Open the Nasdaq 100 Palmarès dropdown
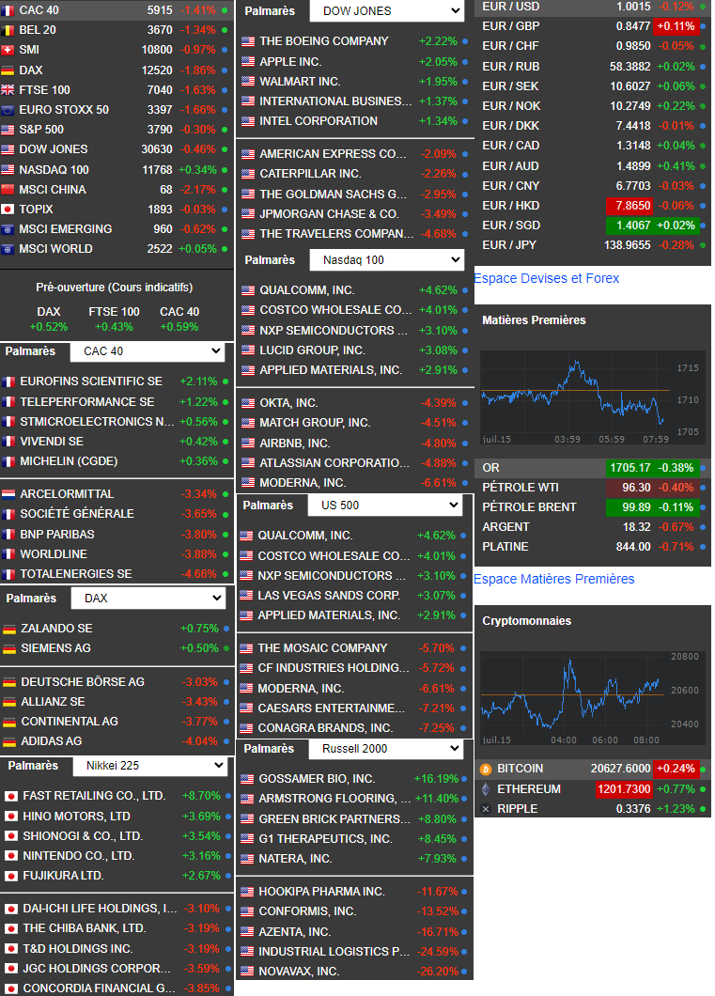 (387, 259)
